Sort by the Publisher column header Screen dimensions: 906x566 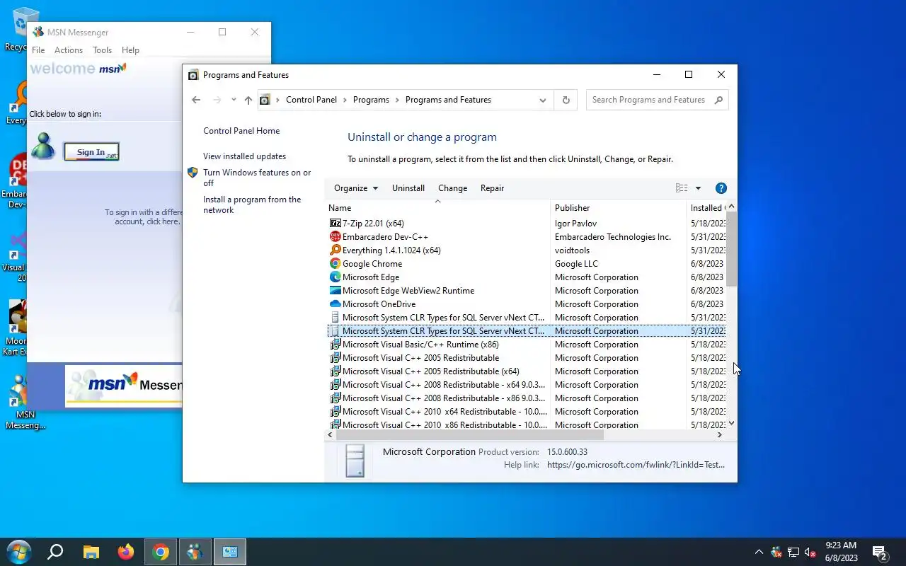click(618, 208)
